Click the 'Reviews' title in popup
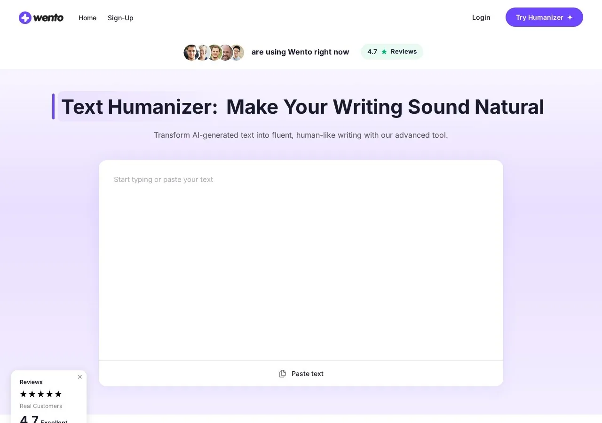Screen dimensions: 602x423 [31, 382]
